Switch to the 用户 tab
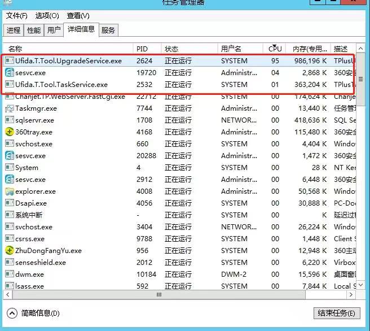Viewport: 370px width, 331px height. pyautogui.click(x=54, y=31)
